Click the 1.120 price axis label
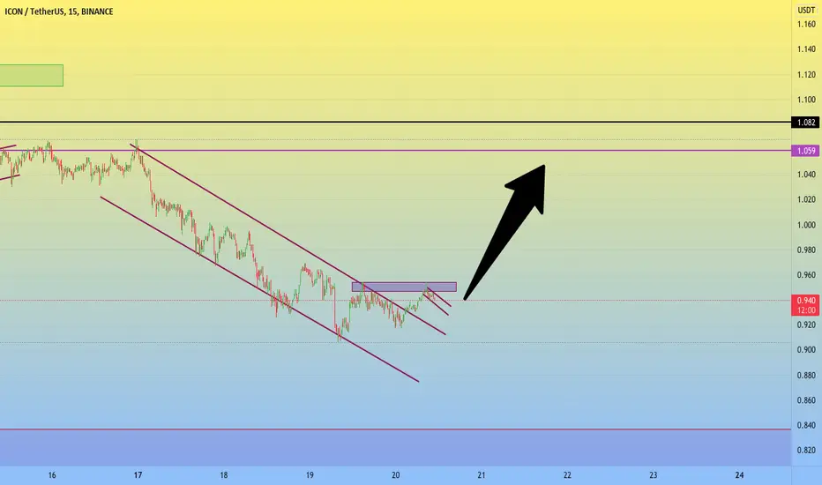This screenshot has width=822, height=485. point(806,74)
